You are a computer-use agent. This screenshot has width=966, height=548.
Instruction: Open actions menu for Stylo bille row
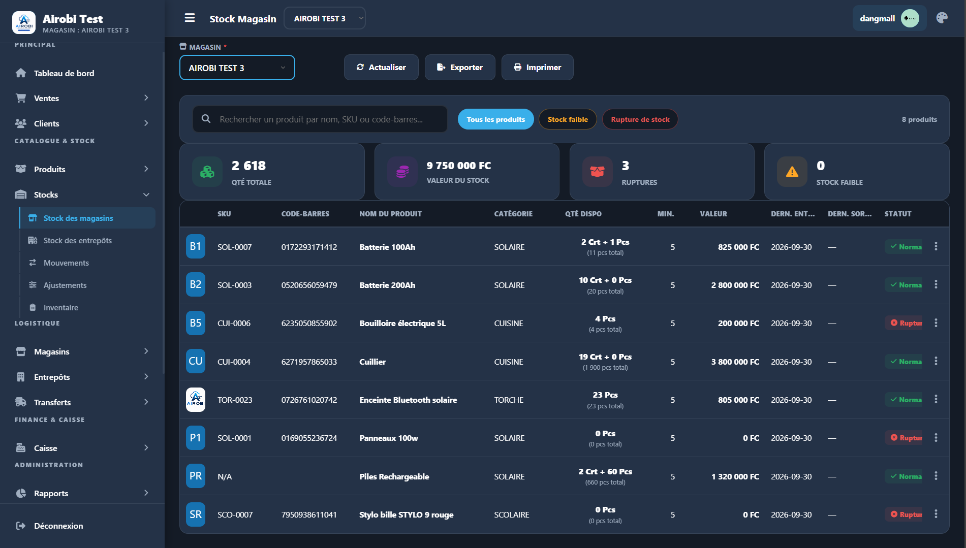(936, 514)
